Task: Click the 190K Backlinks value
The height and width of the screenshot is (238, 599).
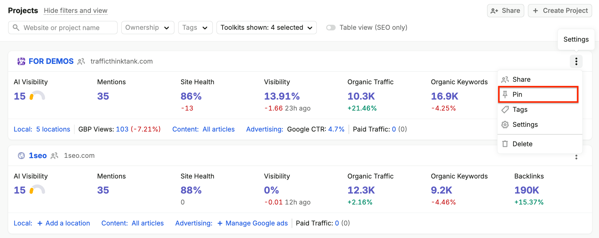Action: (x=527, y=190)
